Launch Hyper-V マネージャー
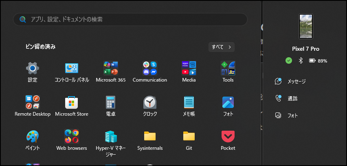The height and width of the screenshot is (166, 347). coord(111,143)
